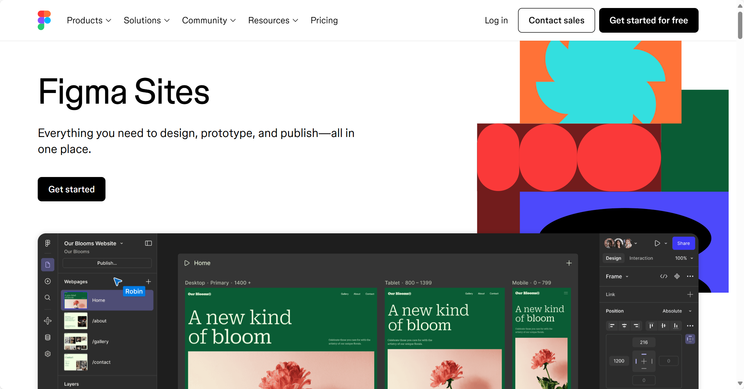Toggle the absolute position constraint icon
The height and width of the screenshot is (389, 744).
[x=690, y=339]
